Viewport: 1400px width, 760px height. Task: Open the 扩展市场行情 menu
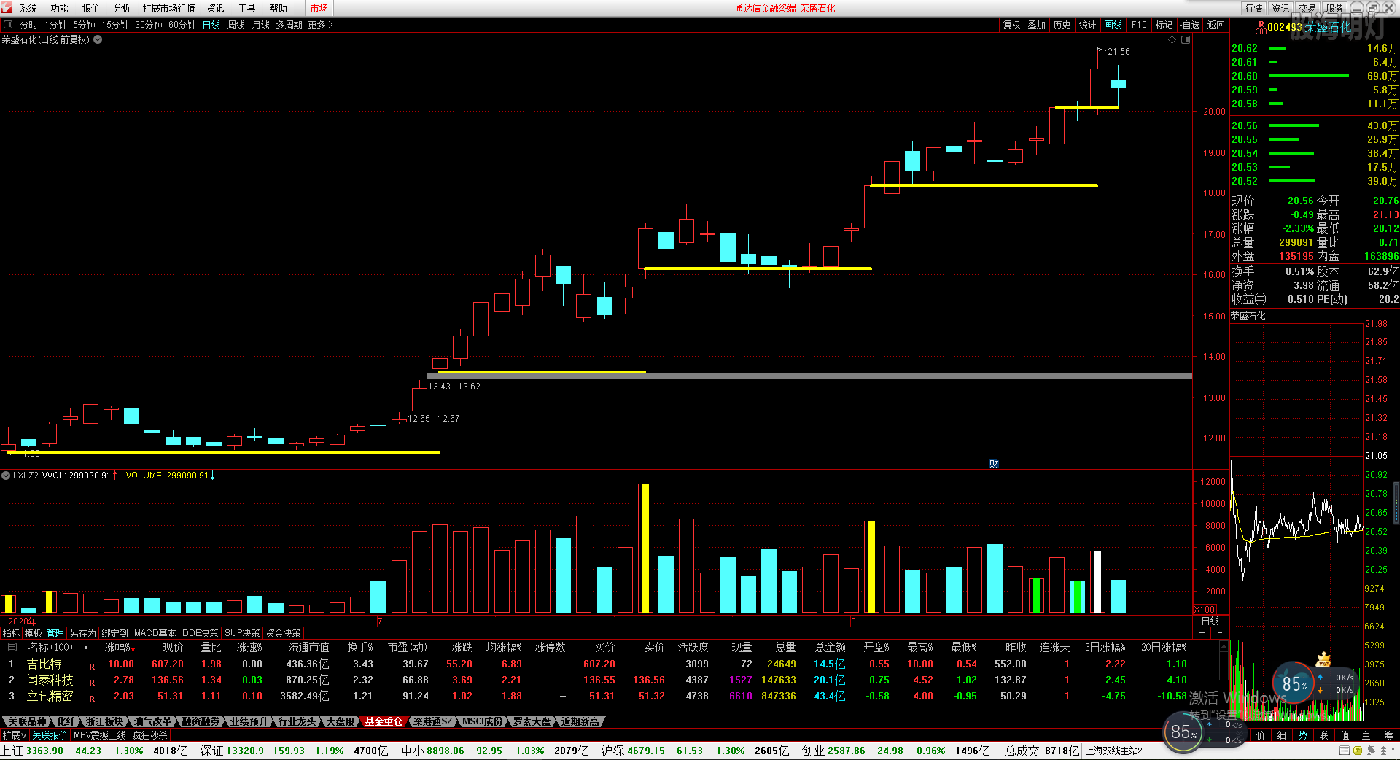[169, 8]
